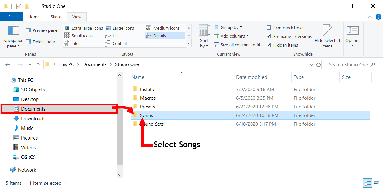Switch to large thumbnails status bar icon
This screenshot has width=383, height=188.
pos(376,183)
